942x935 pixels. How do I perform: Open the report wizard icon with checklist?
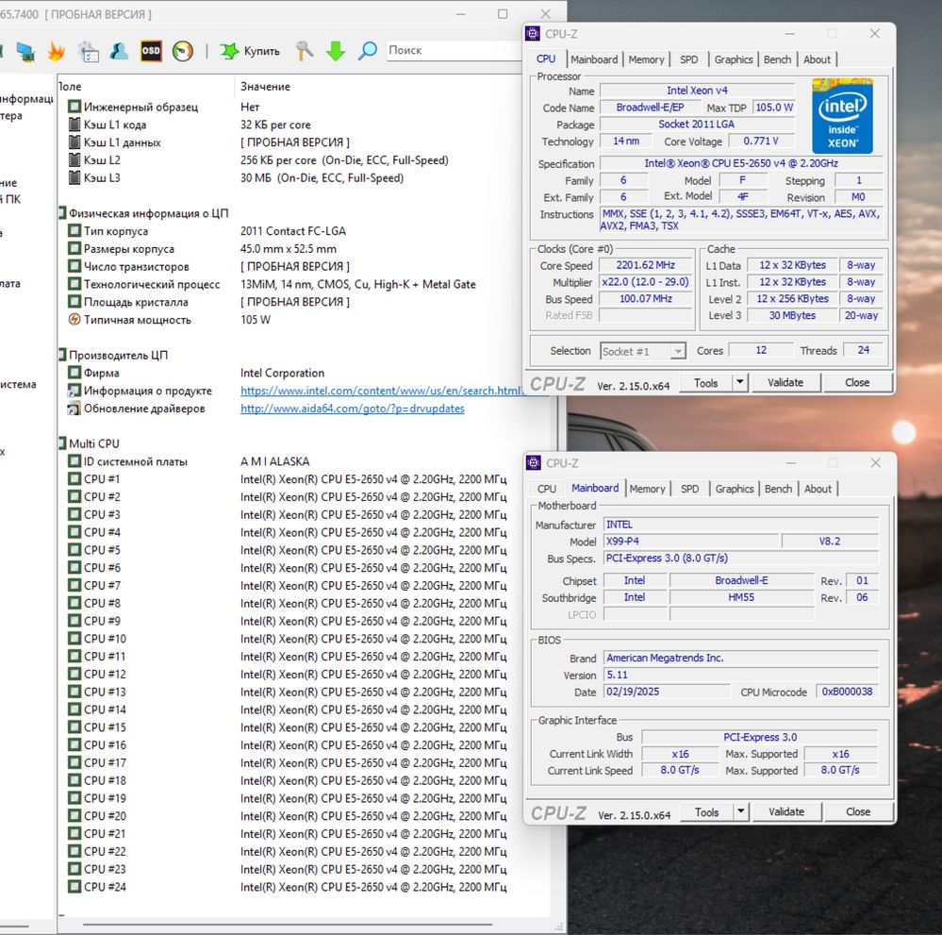coord(89,51)
